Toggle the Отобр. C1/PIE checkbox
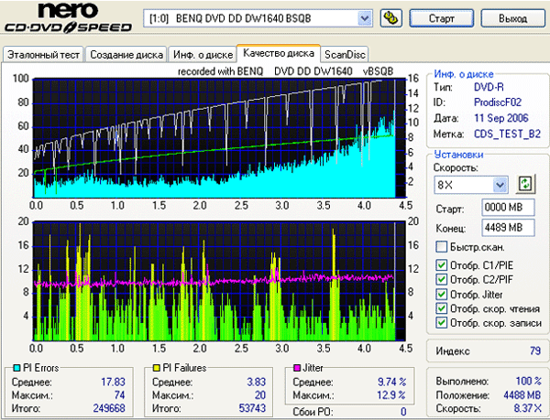The height and width of the screenshot is (420, 550). (442, 266)
